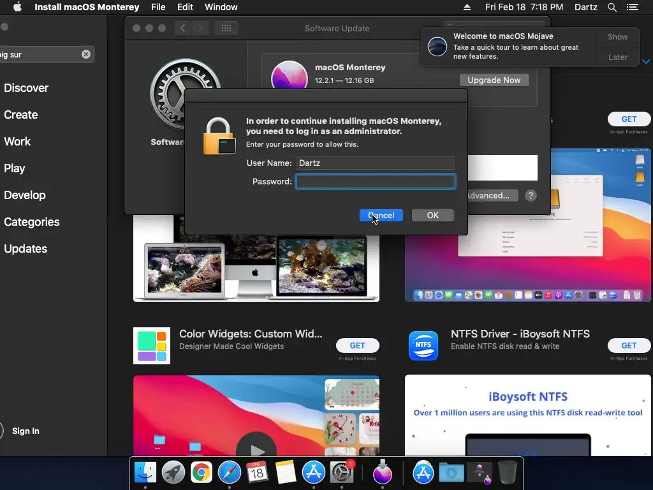Viewport: 653px width, 490px height.
Task: Click NTFS Driver - iBoysoft NTFS title
Action: 520,334
